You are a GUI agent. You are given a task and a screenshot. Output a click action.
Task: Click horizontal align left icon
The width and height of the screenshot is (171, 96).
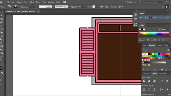[144, 81]
